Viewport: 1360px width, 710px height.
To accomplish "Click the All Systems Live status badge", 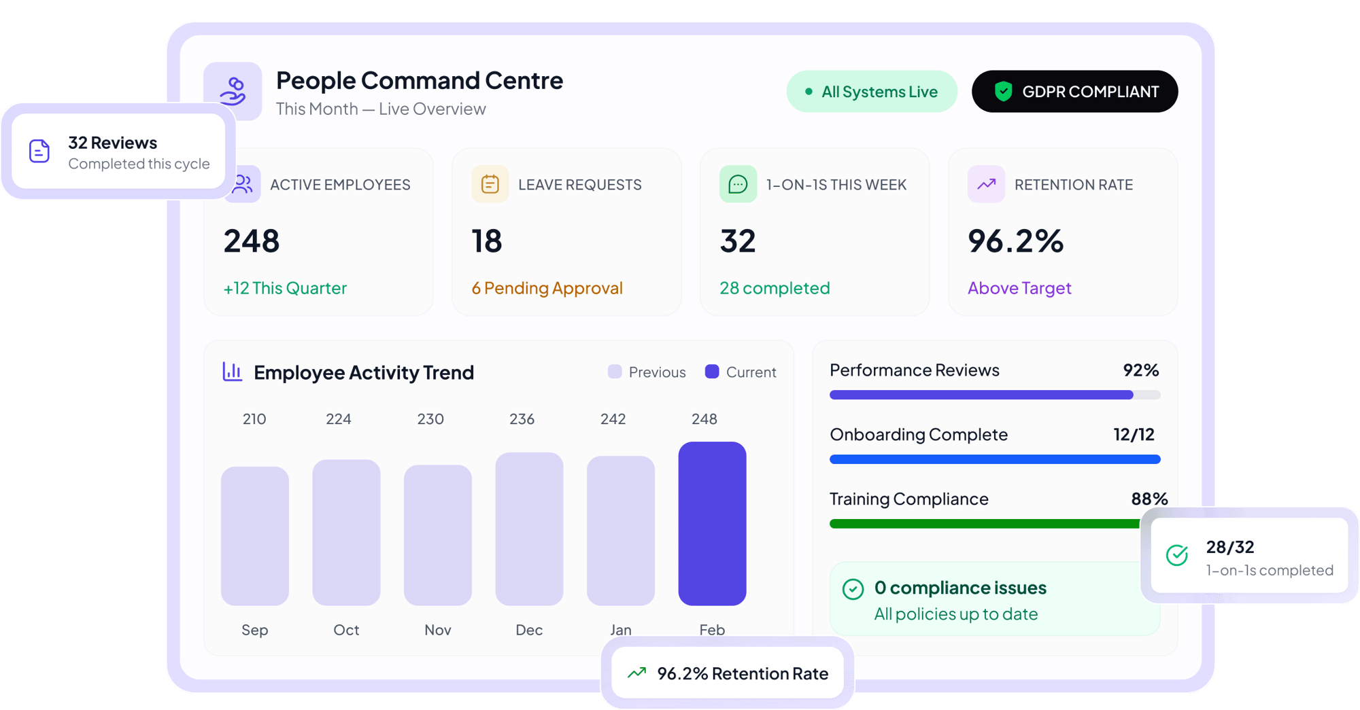I will (x=872, y=92).
